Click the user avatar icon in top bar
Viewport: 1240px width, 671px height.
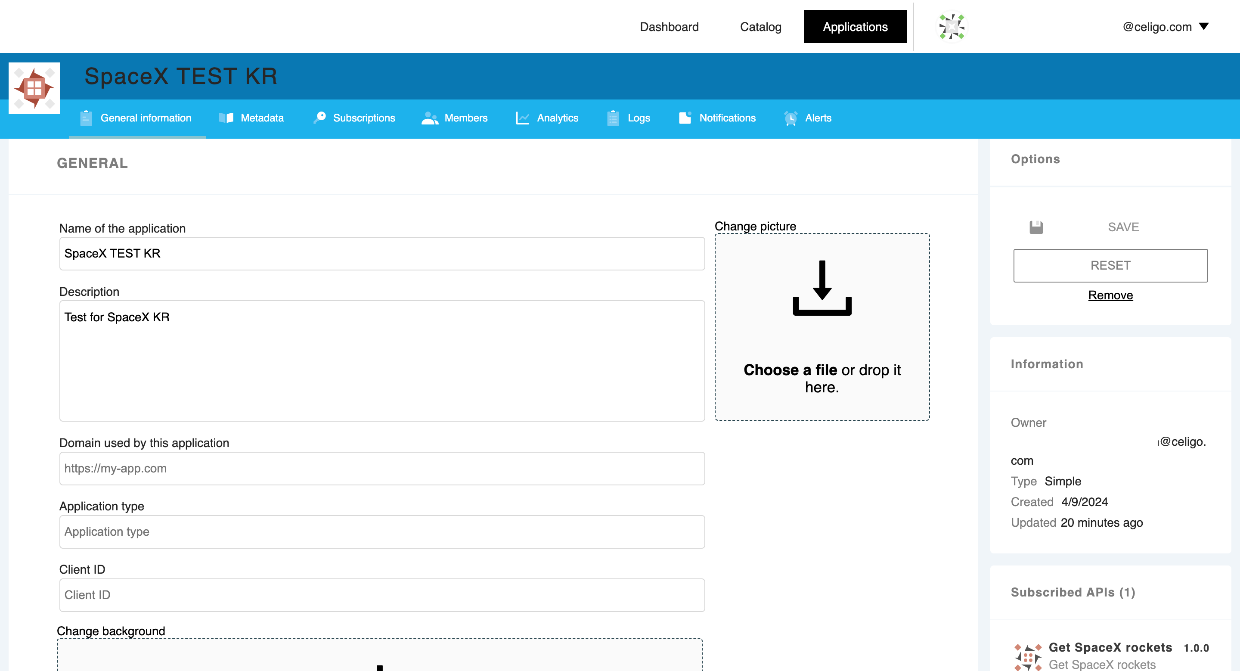click(x=952, y=26)
